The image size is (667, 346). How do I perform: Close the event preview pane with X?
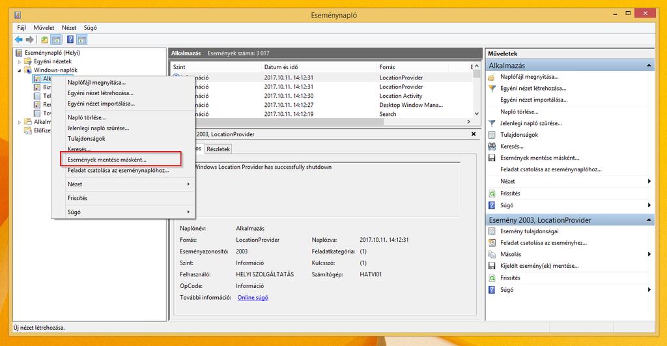pos(474,134)
